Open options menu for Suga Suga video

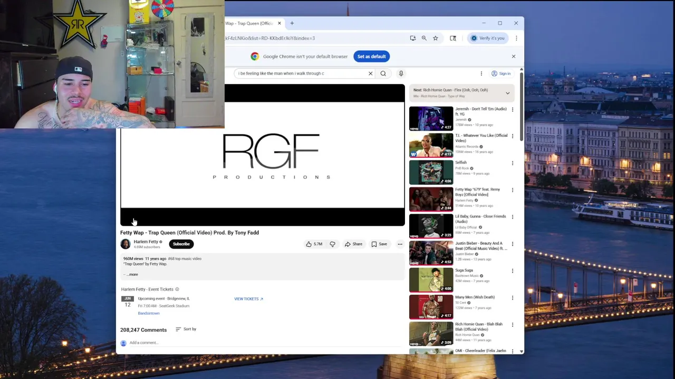coord(512,271)
